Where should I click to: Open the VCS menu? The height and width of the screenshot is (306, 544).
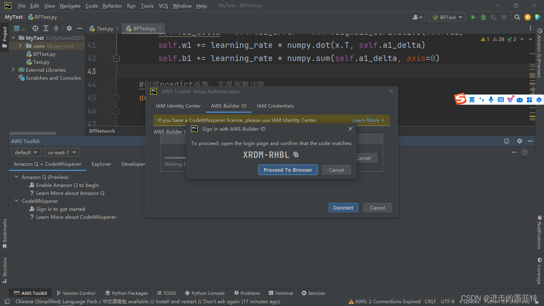pyautogui.click(x=163, y=6)
